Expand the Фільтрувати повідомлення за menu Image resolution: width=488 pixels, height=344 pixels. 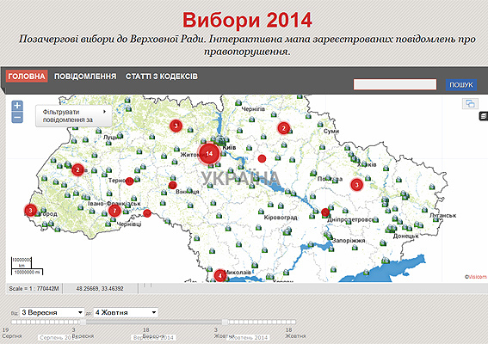tap(74, 116)
